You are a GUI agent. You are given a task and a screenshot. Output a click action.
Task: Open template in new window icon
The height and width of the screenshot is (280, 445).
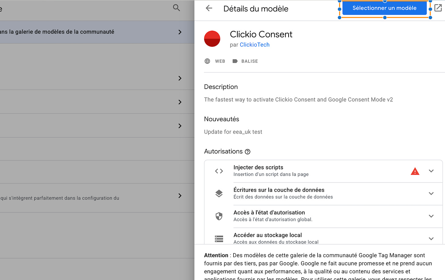[x=438, y=8]
